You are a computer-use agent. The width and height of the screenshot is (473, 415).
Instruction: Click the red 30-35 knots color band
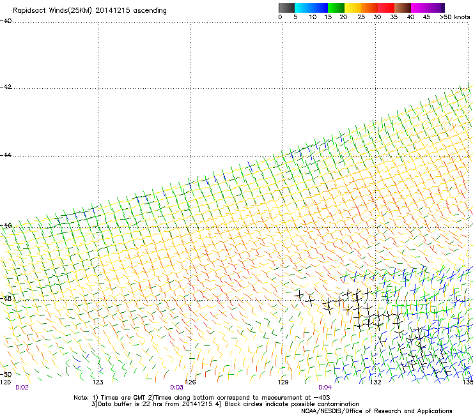(386, 8)
